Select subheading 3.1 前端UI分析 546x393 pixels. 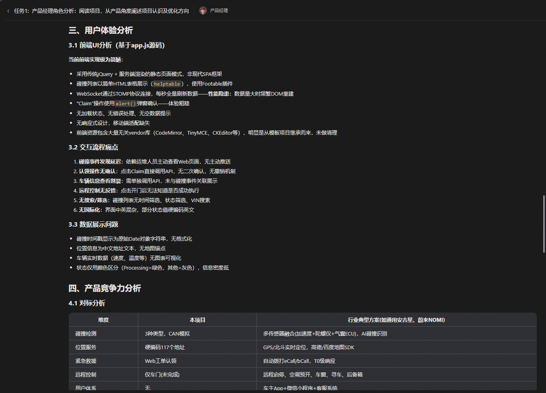coord(117,45)
